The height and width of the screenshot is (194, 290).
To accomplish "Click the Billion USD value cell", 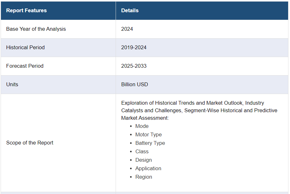I will (134, 84).
